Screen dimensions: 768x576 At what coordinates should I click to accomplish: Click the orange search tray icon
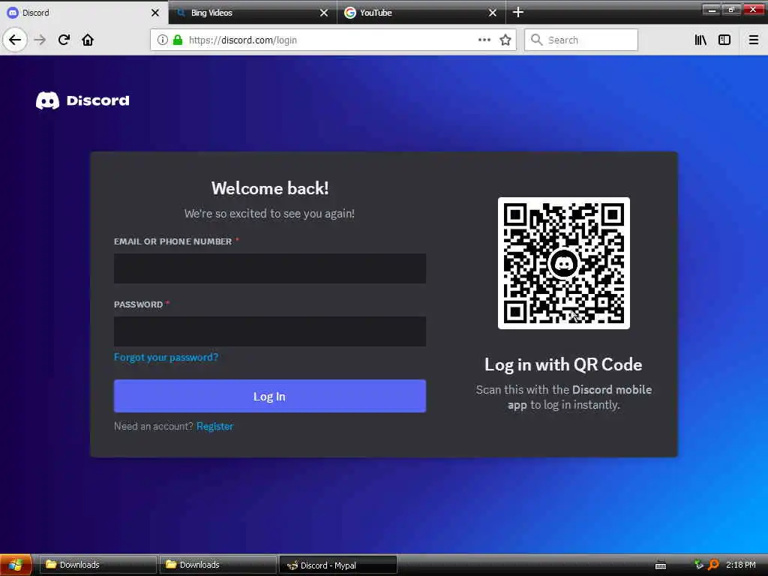coord(714,565)
